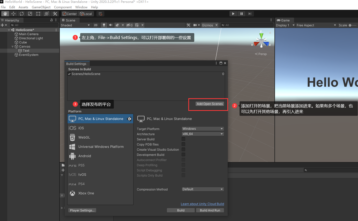Open the Window menu

pyautogui.click(x=81, y=7)
